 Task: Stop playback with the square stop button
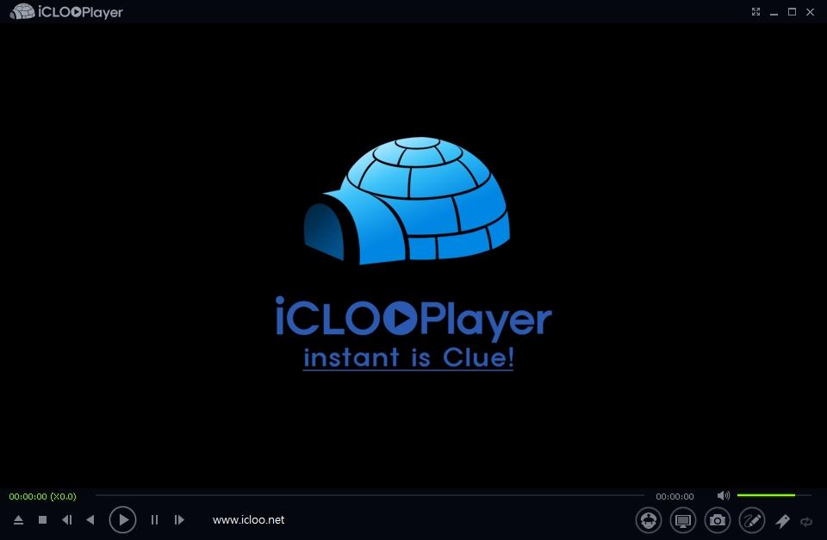pyautogui.click(x=43, y=520)
